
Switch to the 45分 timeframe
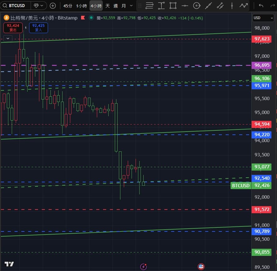pos(68,6)
